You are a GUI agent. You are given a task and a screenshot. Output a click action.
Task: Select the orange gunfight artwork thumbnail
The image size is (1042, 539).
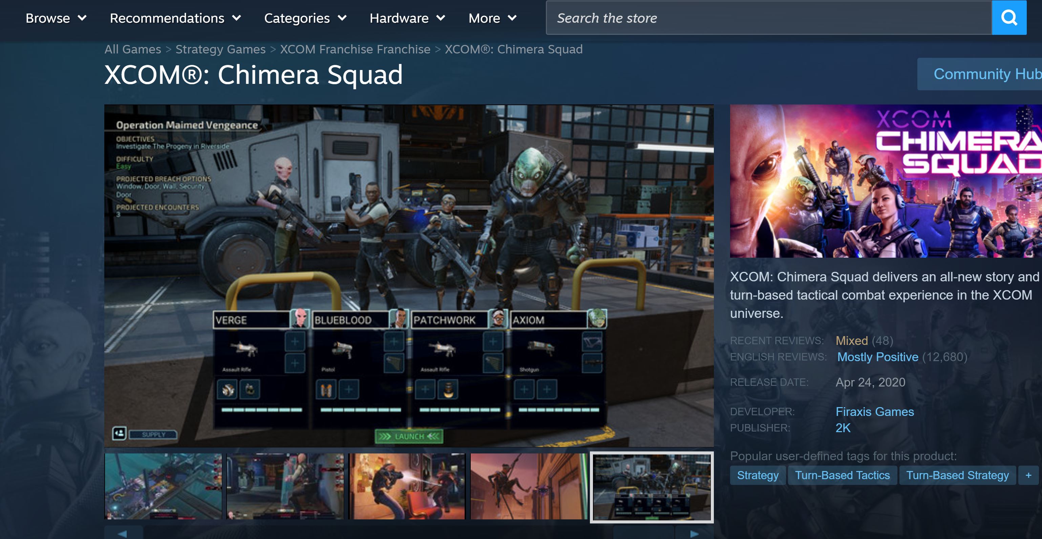[407, 487]
